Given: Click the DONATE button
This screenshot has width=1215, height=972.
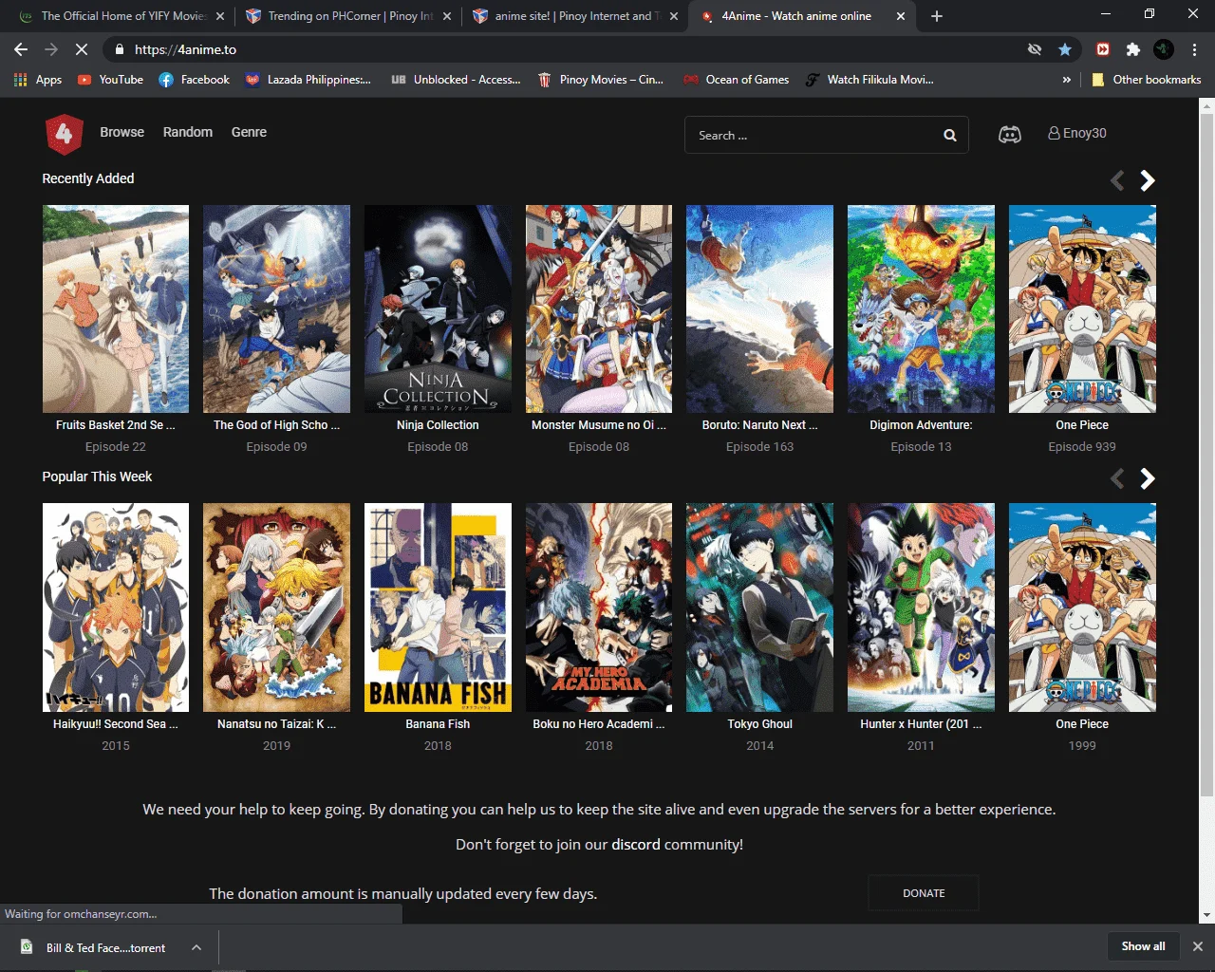Looking at the screenshot, I should [924, 893].
